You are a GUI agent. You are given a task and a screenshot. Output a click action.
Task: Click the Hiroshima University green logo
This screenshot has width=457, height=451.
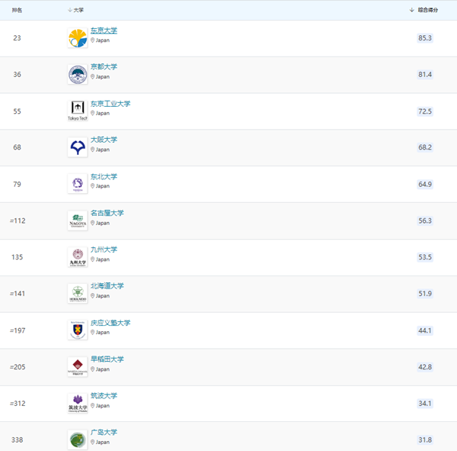[78, 440]
